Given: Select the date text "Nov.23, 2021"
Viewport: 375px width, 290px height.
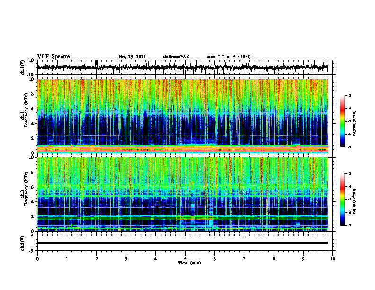Looking at the screenshot, I should [x=132, y=57].
